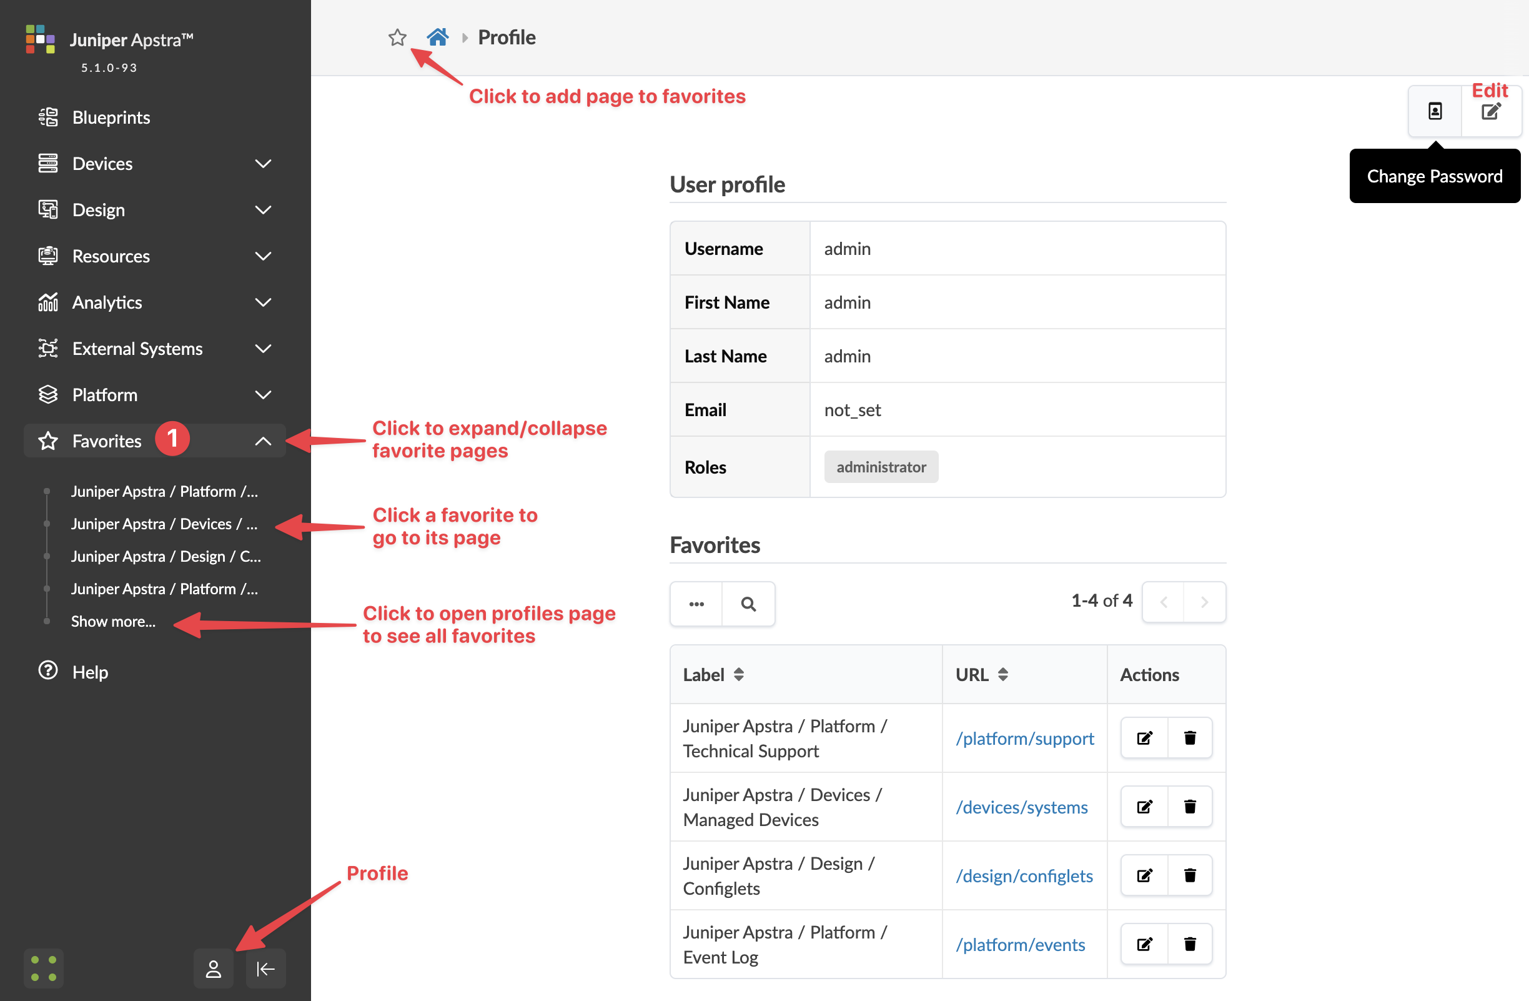Image resolution: width=1529 pixels, height=1001 pixels.
Task: Click the star to add page to favorites
Action: (397, 37)
